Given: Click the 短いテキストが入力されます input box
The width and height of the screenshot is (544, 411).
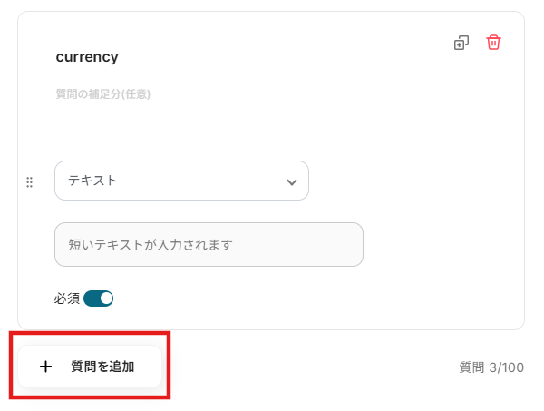Looking at the screenshot, I should tap(209, 245).
